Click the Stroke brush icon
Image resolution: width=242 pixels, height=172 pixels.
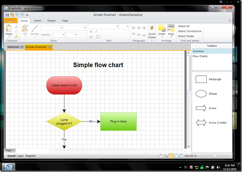35,28
